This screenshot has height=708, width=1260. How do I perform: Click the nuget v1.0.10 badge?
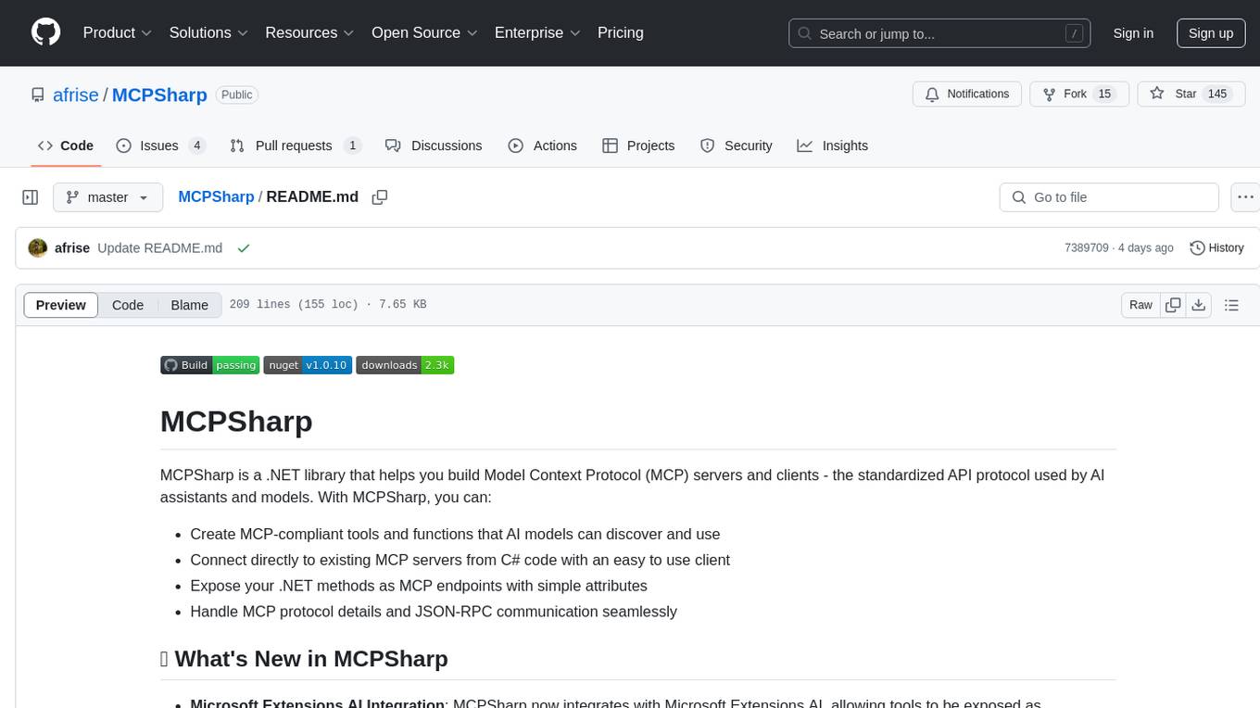pyautogui.click(x=308, y=365)
